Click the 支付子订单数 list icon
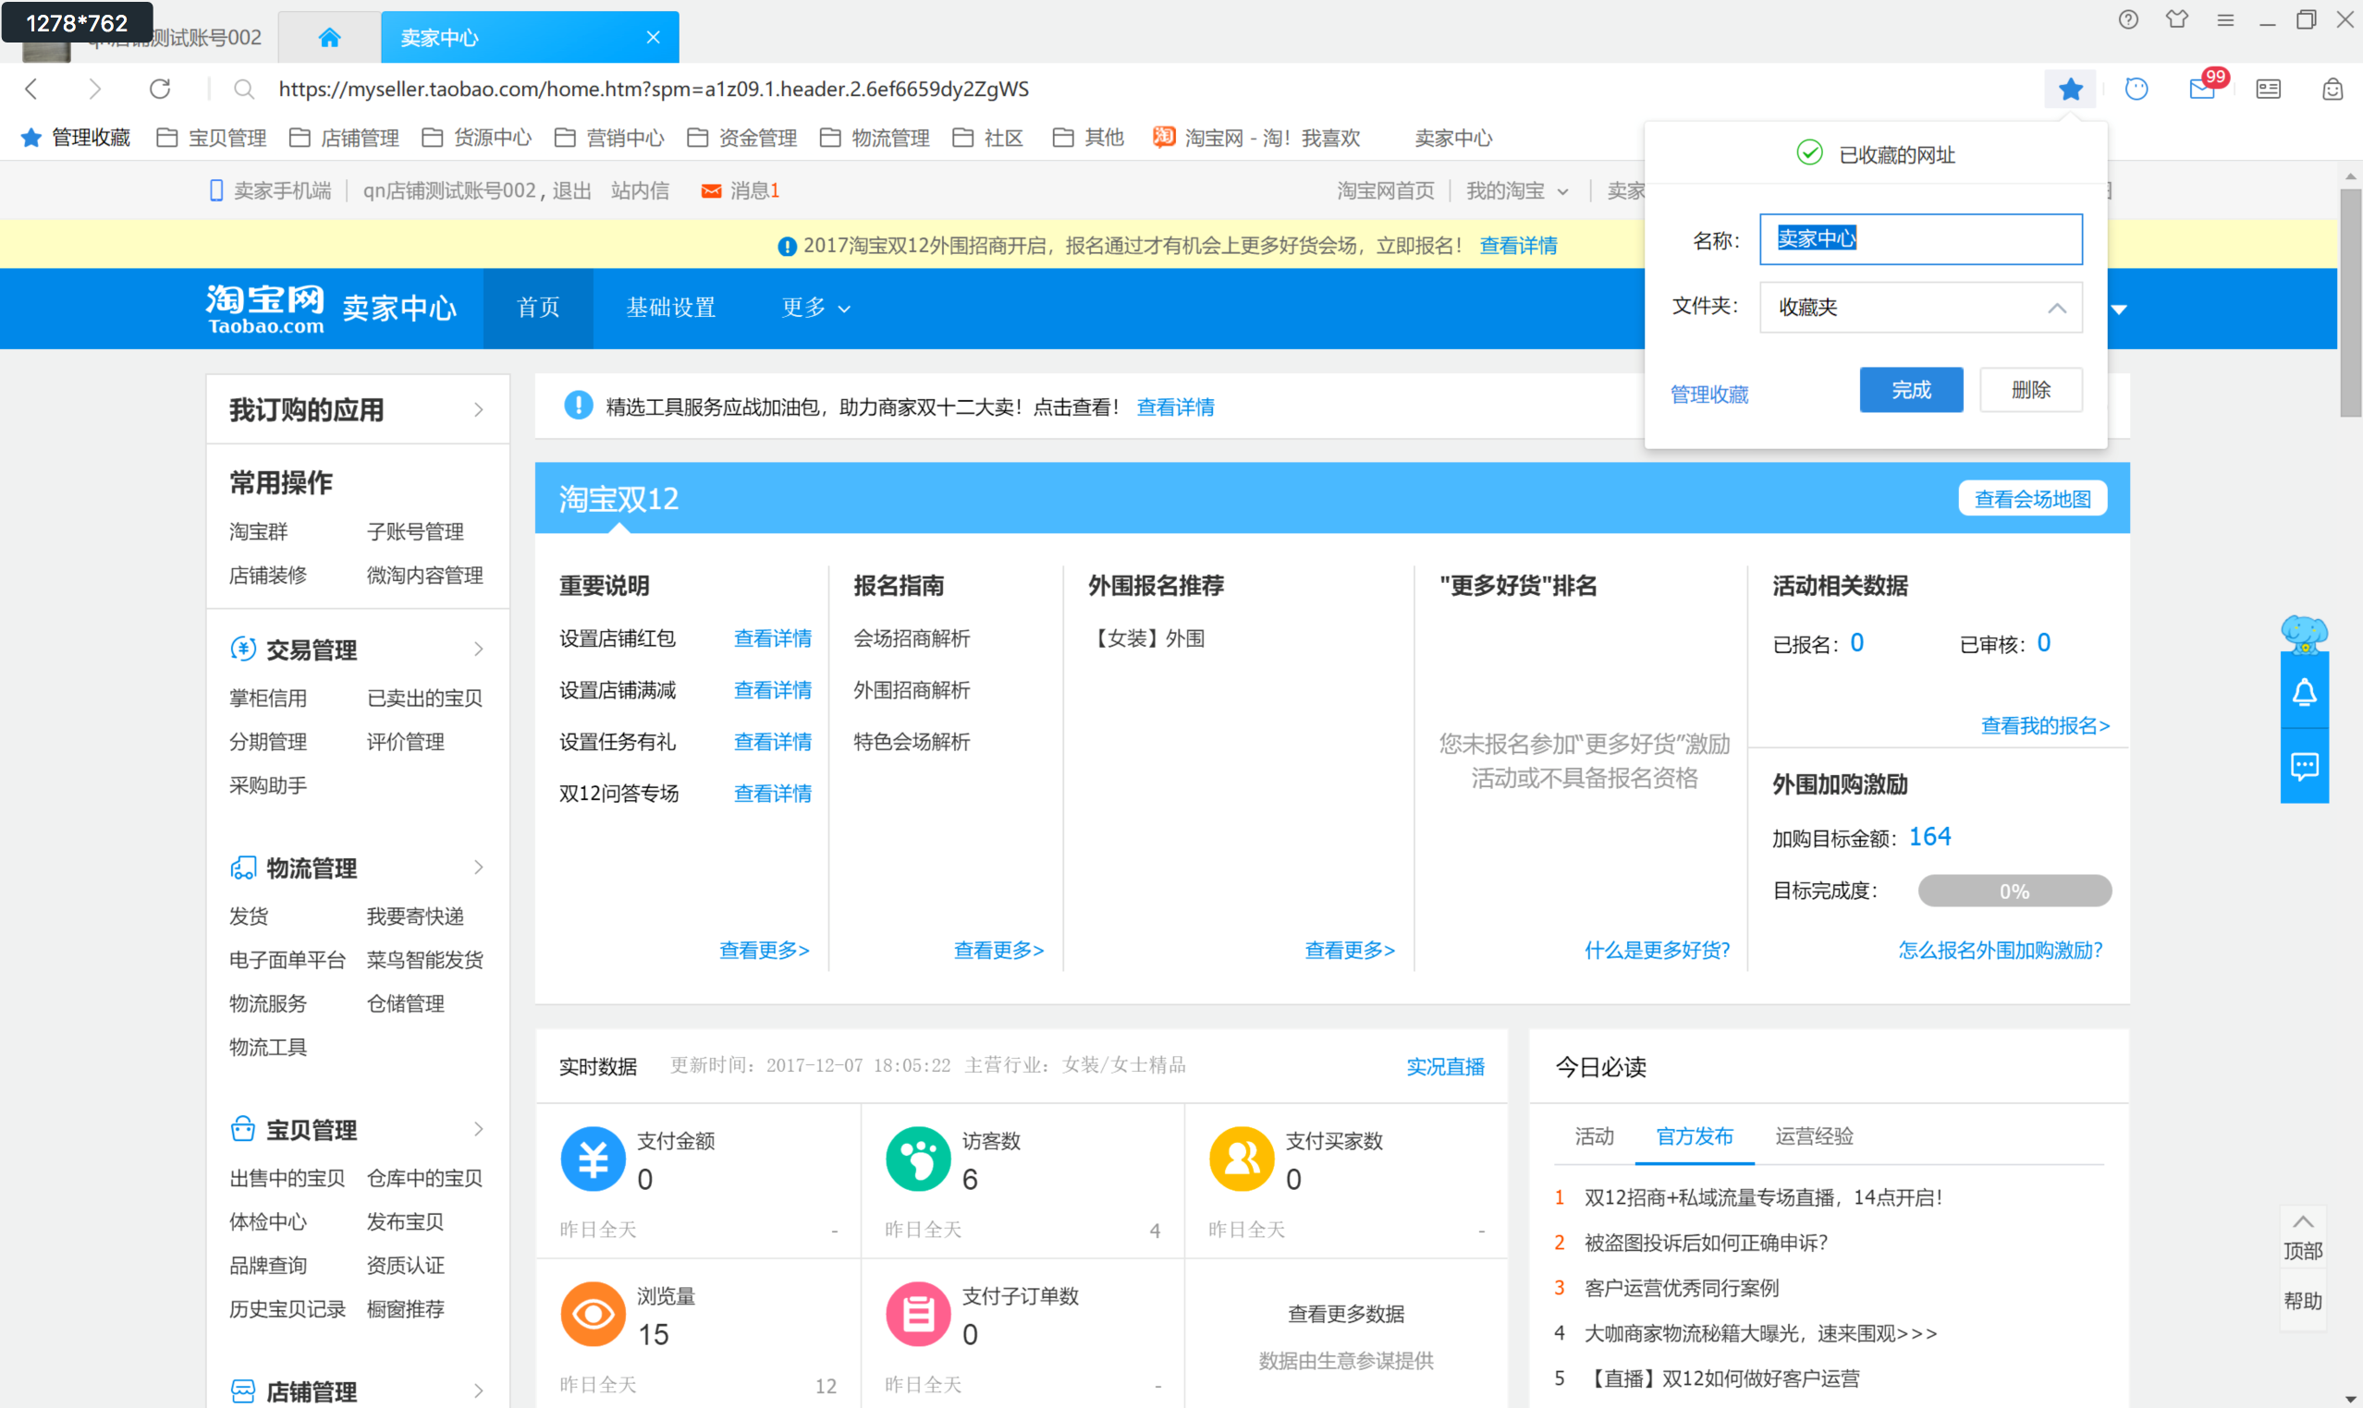Screen dimensions: 2363x1408 pyautogui.click(x=918, y=1314)
